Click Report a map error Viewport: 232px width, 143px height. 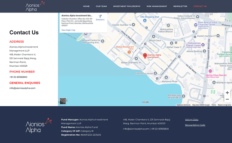(x=224, y=105)
